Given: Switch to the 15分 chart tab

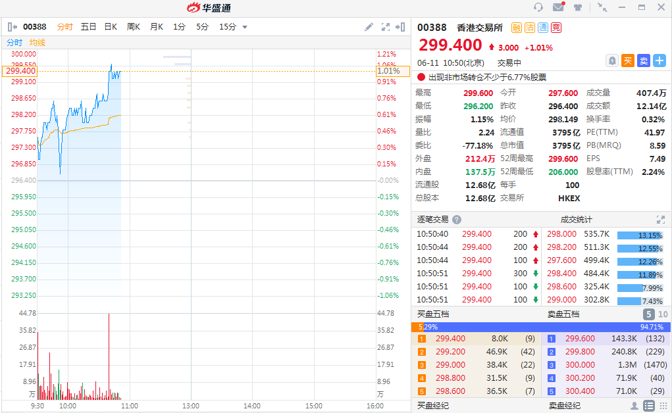Looking at the screenshot, I should coord(228,27).
